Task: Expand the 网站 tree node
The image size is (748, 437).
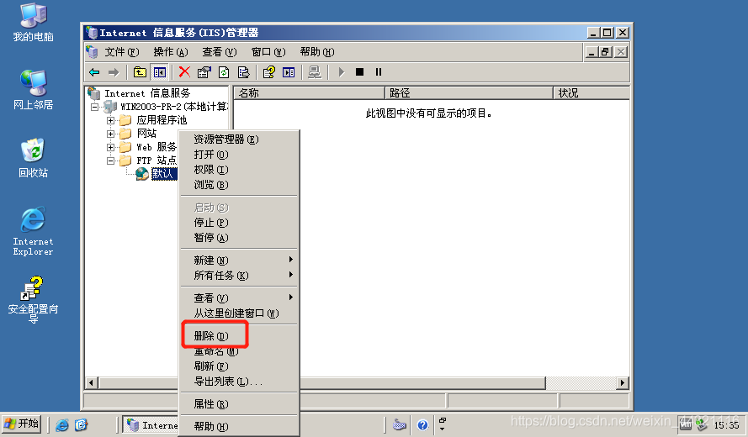Action: point(110,134)
